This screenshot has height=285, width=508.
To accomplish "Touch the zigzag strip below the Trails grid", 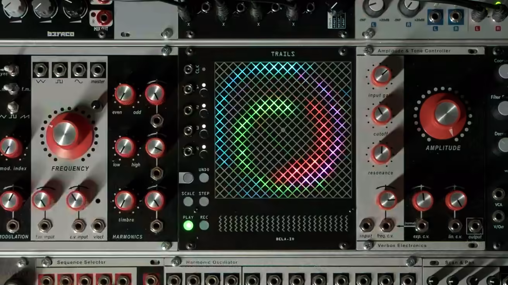I will pos(283,223).
